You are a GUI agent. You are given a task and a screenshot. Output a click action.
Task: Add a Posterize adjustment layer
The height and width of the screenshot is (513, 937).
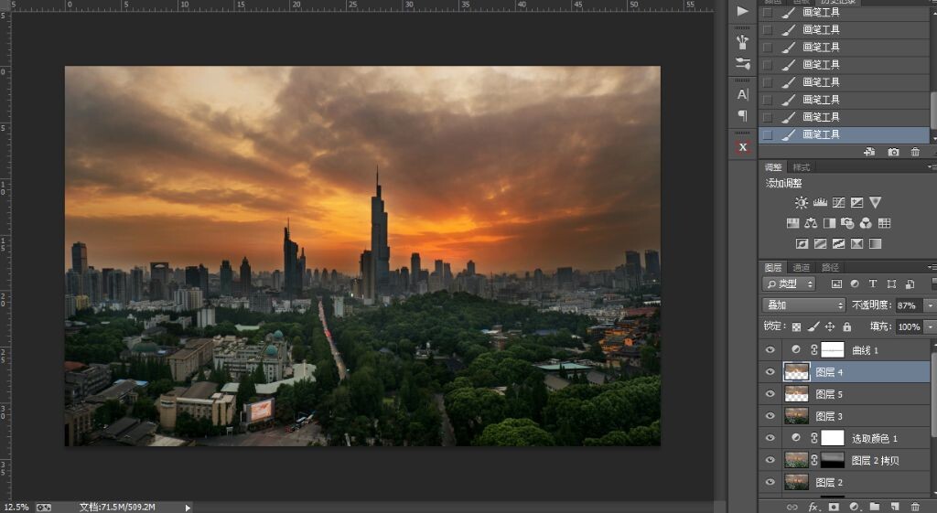tap(821, 243)
